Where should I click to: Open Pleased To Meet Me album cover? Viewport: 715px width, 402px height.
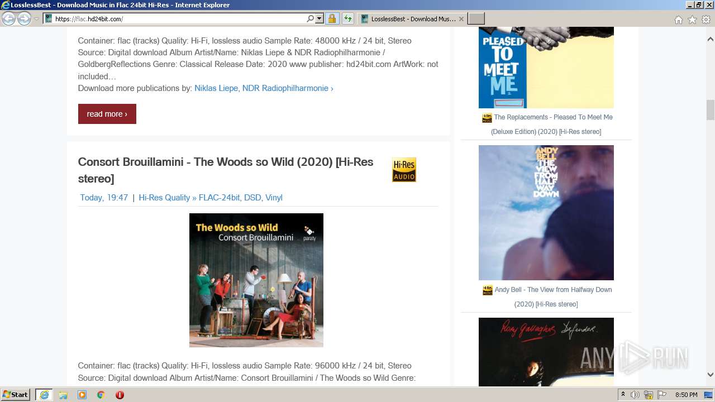pos(546,67)
